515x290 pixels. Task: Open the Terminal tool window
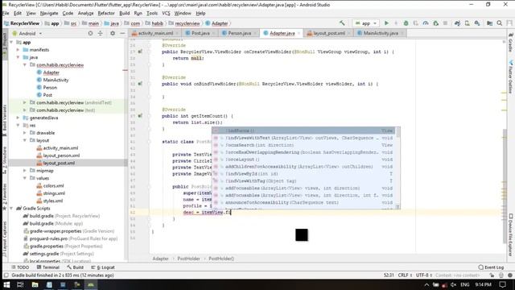coord(48,267)
